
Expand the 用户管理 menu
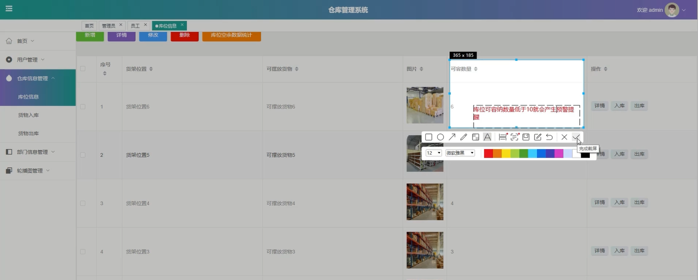[x=43, y=59]
